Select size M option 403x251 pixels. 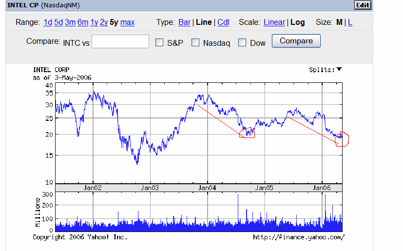pos(339,22)
